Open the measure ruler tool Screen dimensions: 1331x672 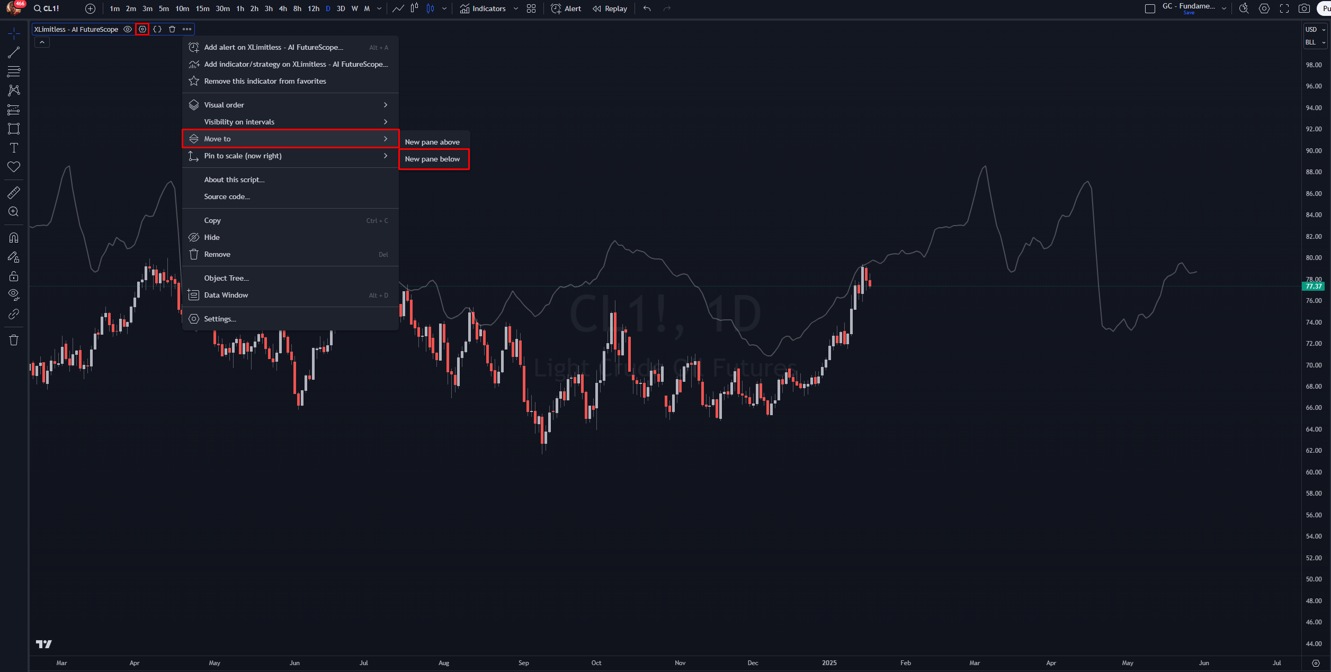coord(14,193)
